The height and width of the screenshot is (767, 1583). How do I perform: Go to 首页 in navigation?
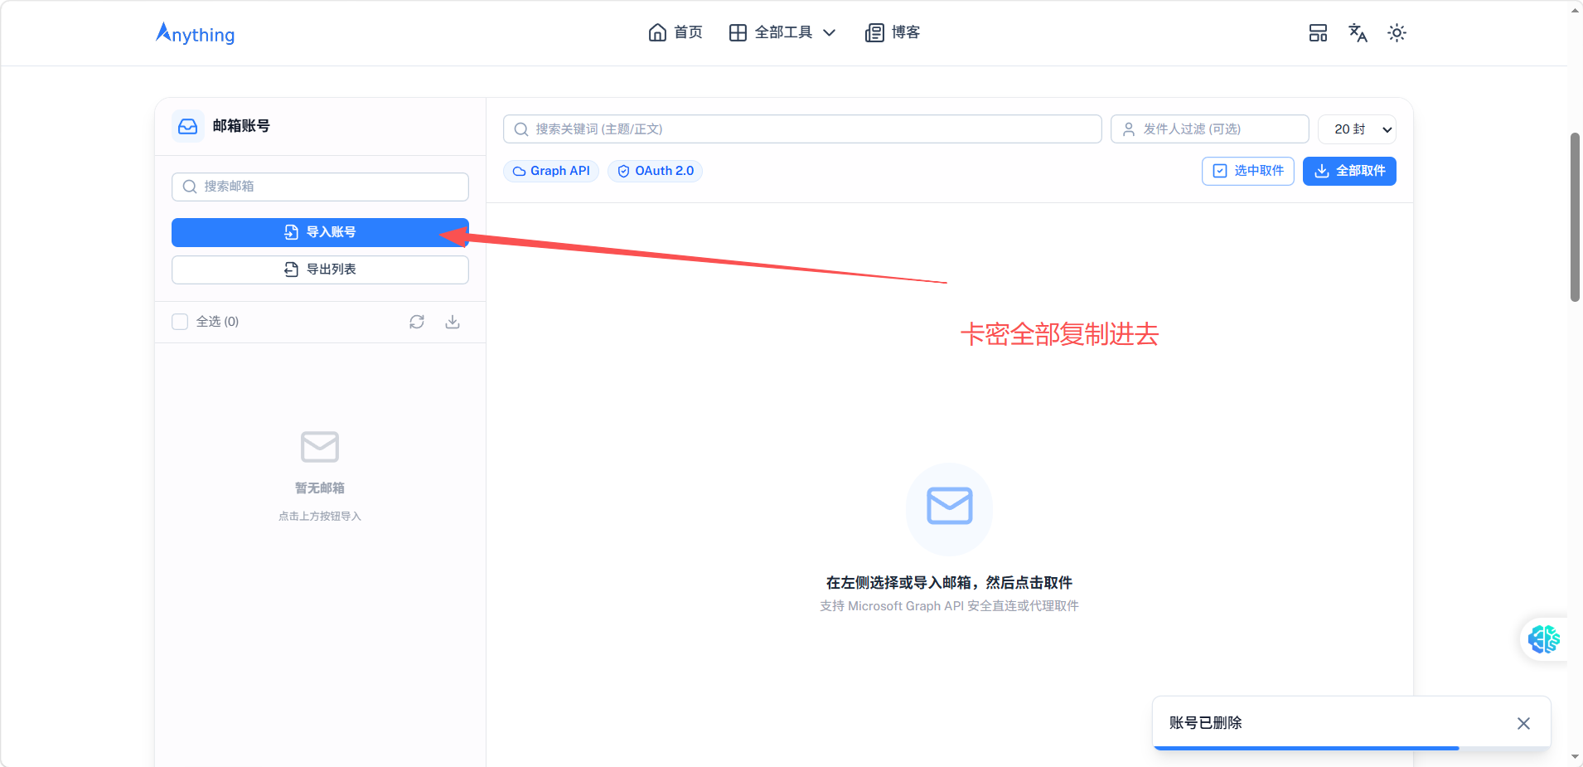coord(675,32)
